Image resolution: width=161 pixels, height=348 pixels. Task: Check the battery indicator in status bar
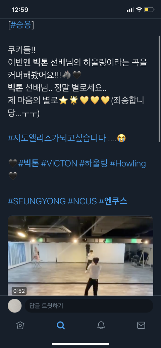point(149,10)
